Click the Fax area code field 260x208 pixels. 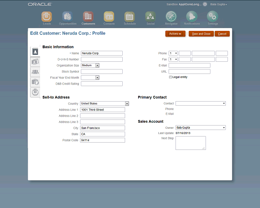tap(185, 59)
